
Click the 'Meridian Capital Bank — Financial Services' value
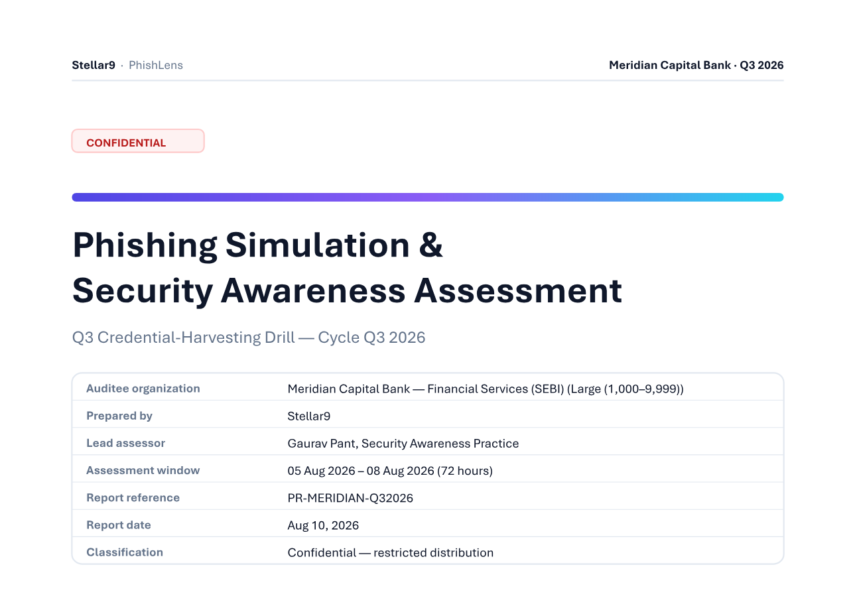pos(486,389)
